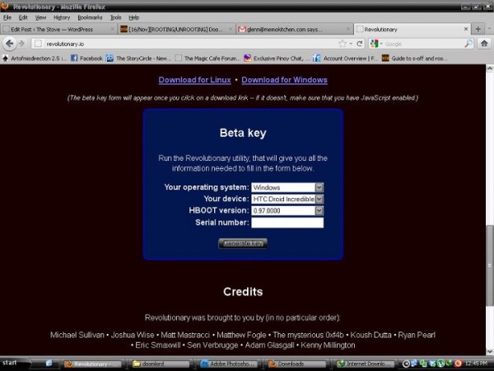Viewport: 494px width, 371px height.
Task: Open a new tab with plus button
Action: pos(478,29)
